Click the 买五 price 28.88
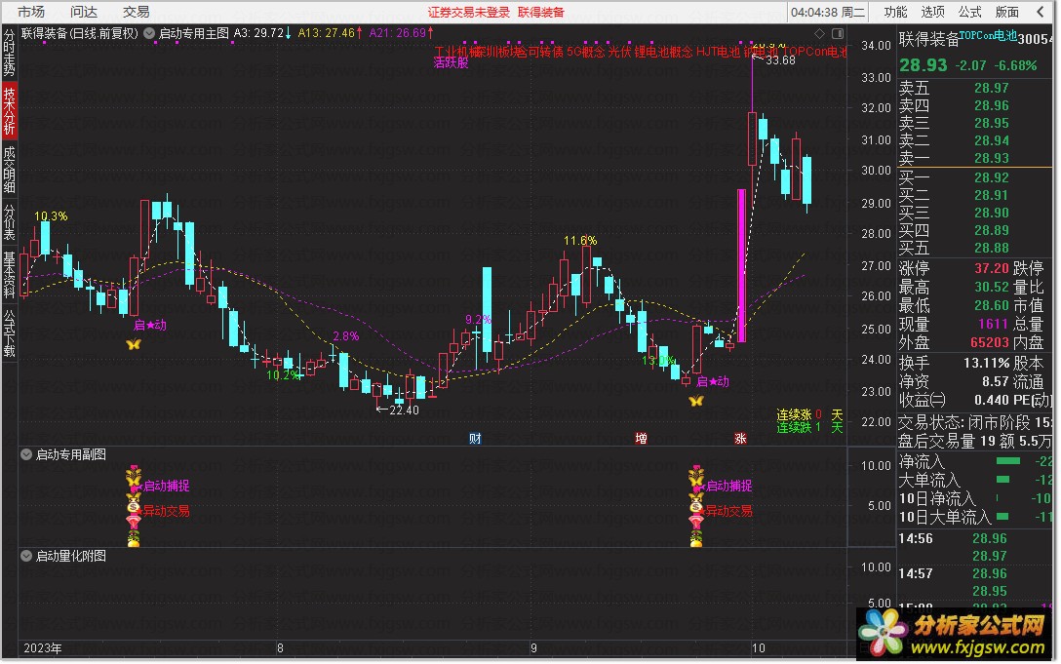The height and width of the screenshot is (664, 1061). coord(992,249)
